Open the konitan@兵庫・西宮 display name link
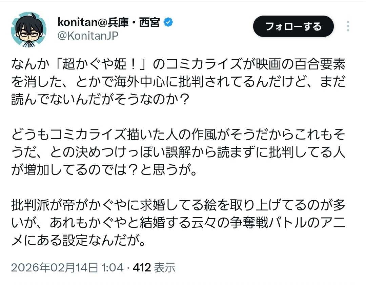 coord(108,22)
